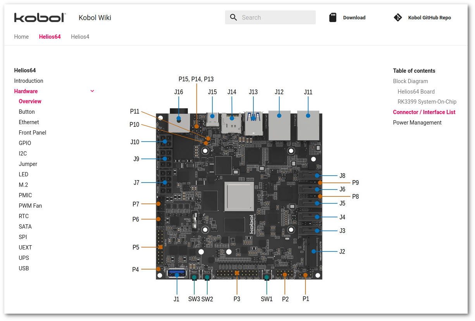Click the Table of contents heading

coord(414,71)
